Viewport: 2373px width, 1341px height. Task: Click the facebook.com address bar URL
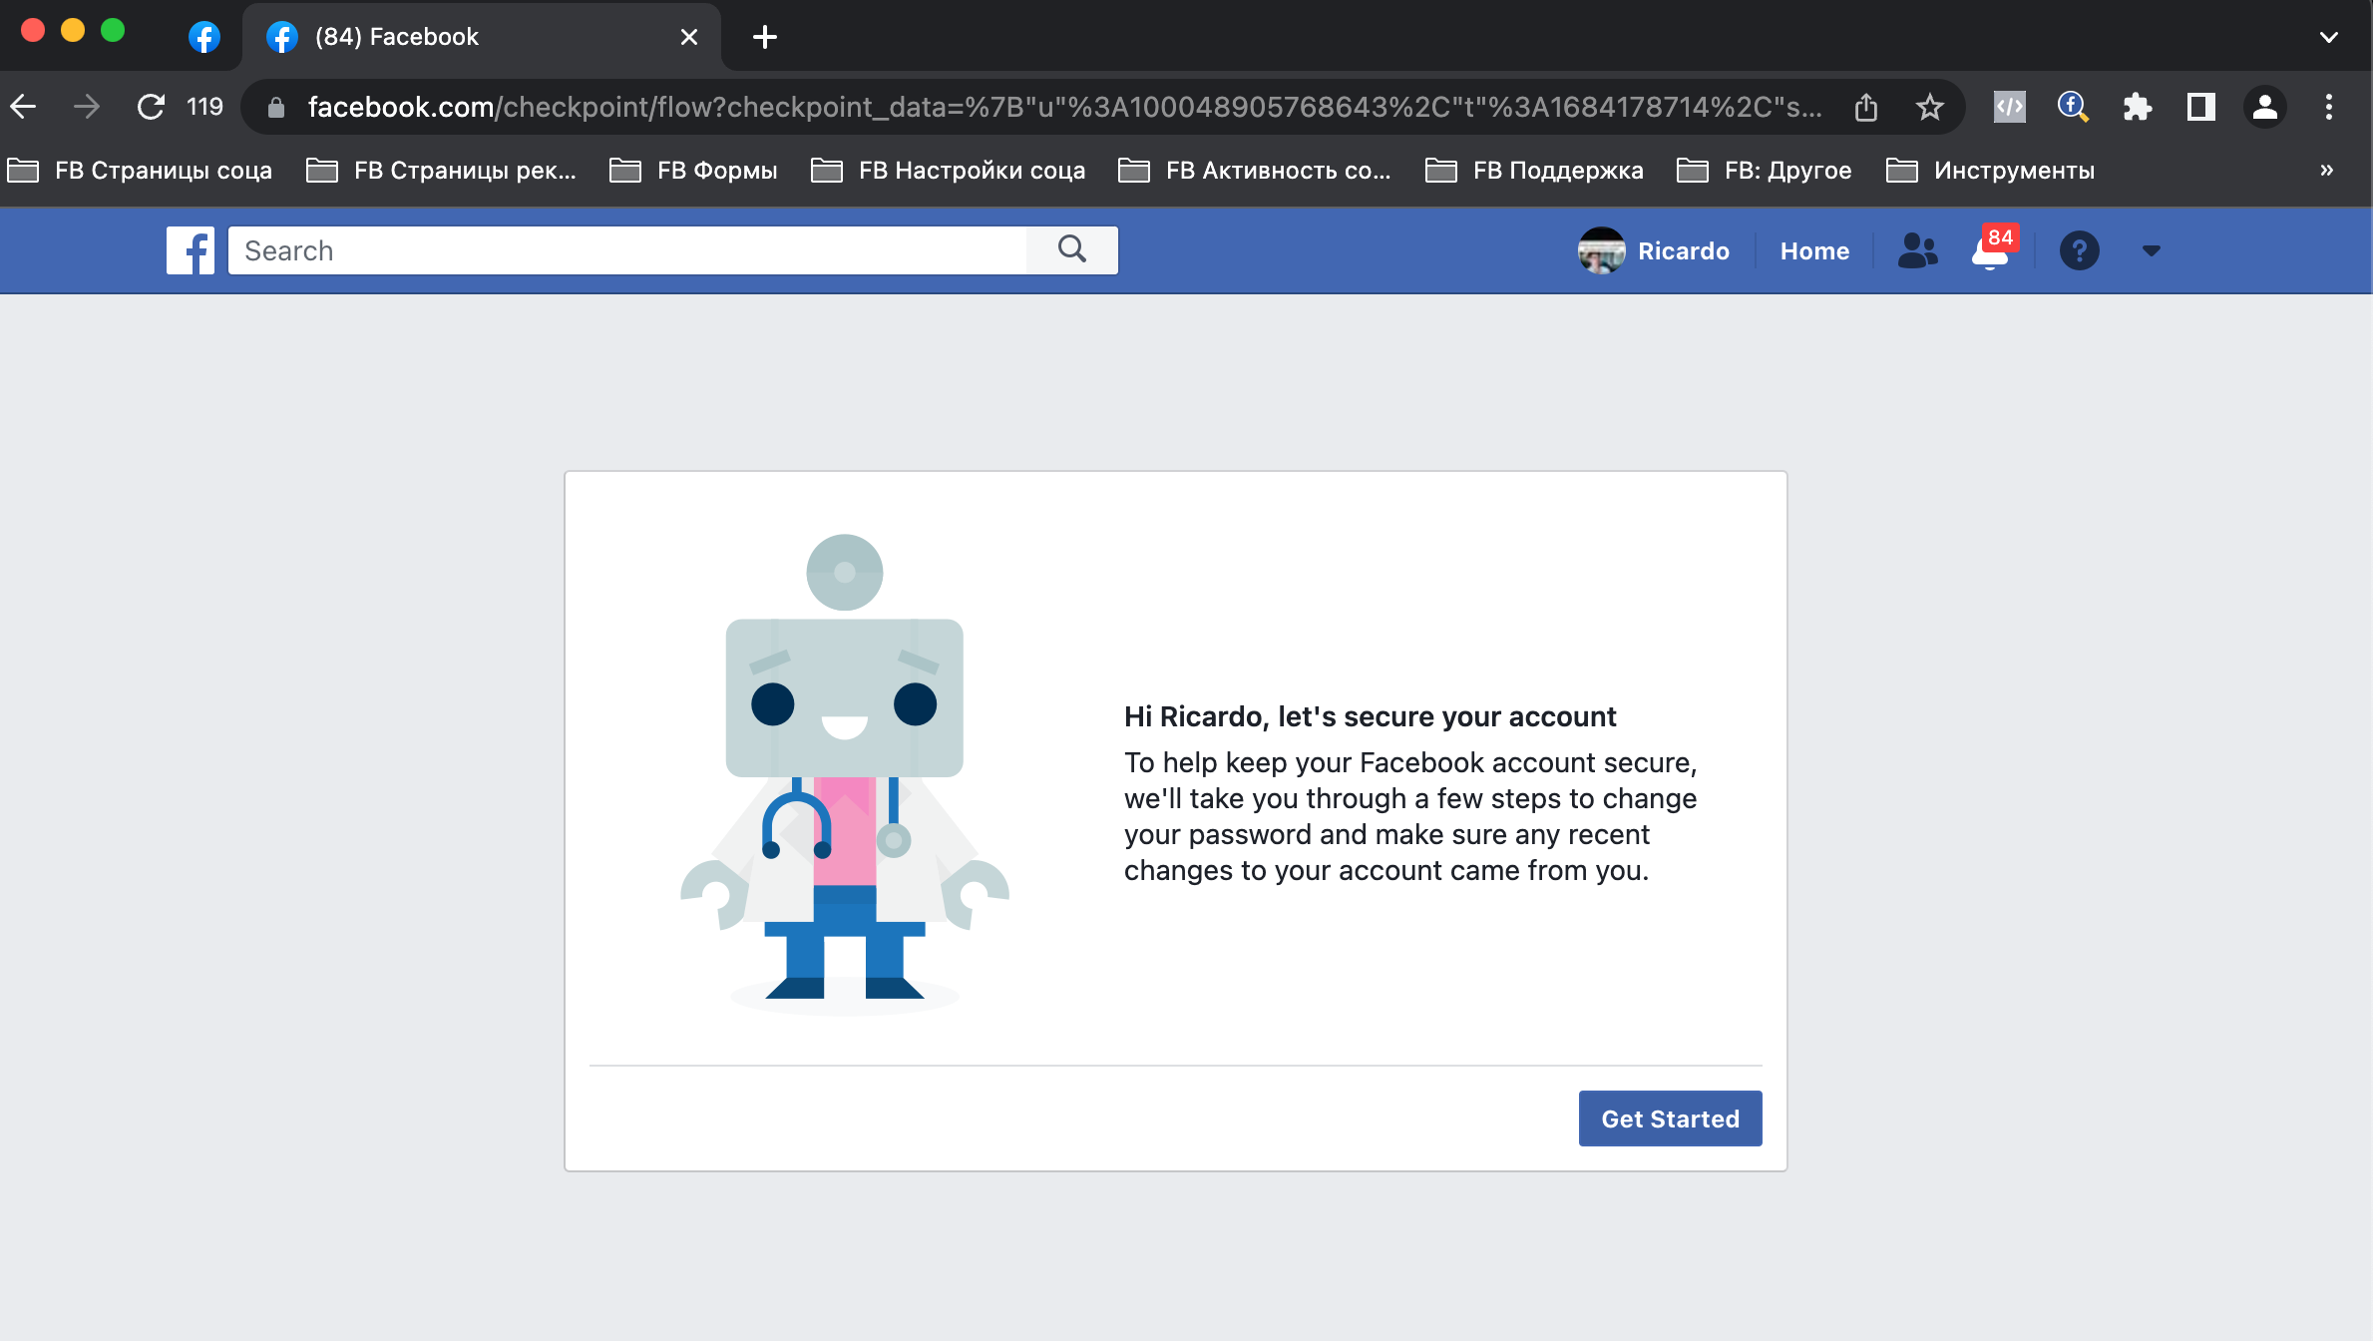tap(1064, 107)
